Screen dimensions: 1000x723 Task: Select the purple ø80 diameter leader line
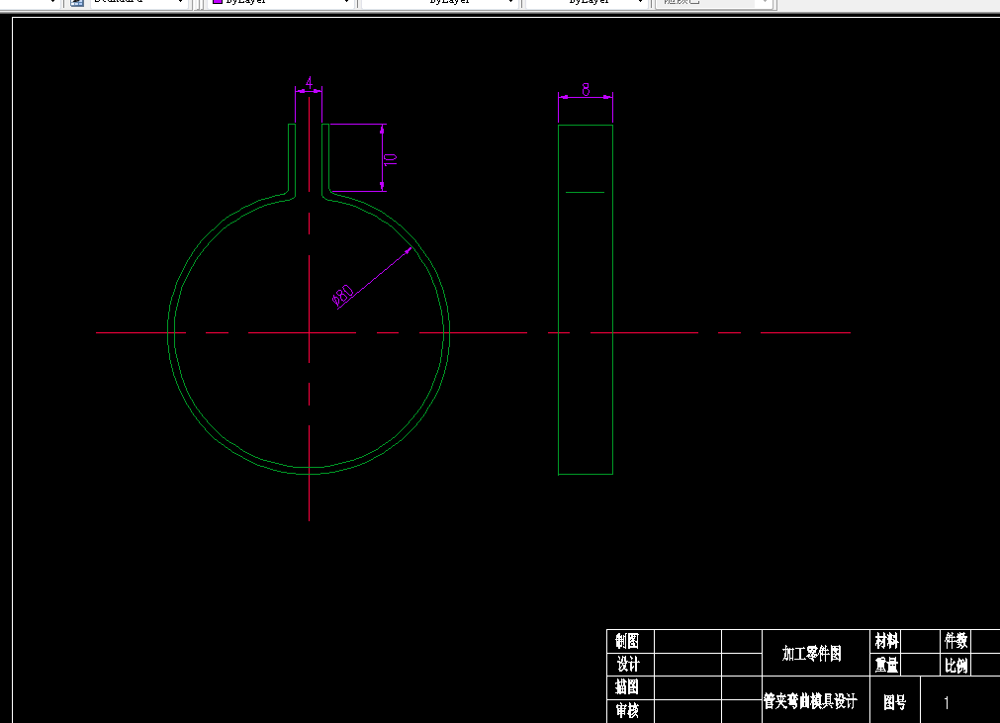pos(376,276)
